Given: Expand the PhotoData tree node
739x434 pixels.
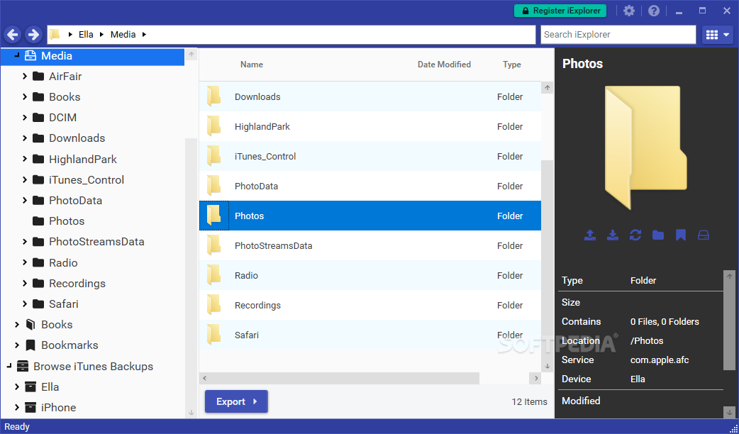Looking at the screenshot, I should [x=25, y=200].
